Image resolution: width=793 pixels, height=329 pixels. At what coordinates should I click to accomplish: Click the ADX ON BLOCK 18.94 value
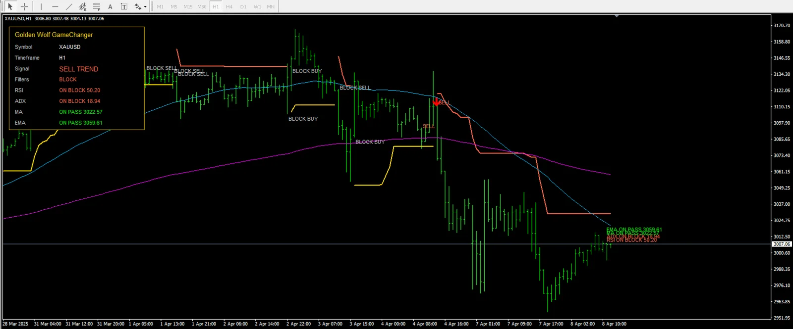click(x=80, y=101)
